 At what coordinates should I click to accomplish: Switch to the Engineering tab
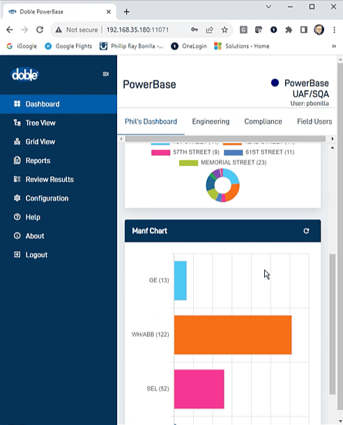coord(211,122)
